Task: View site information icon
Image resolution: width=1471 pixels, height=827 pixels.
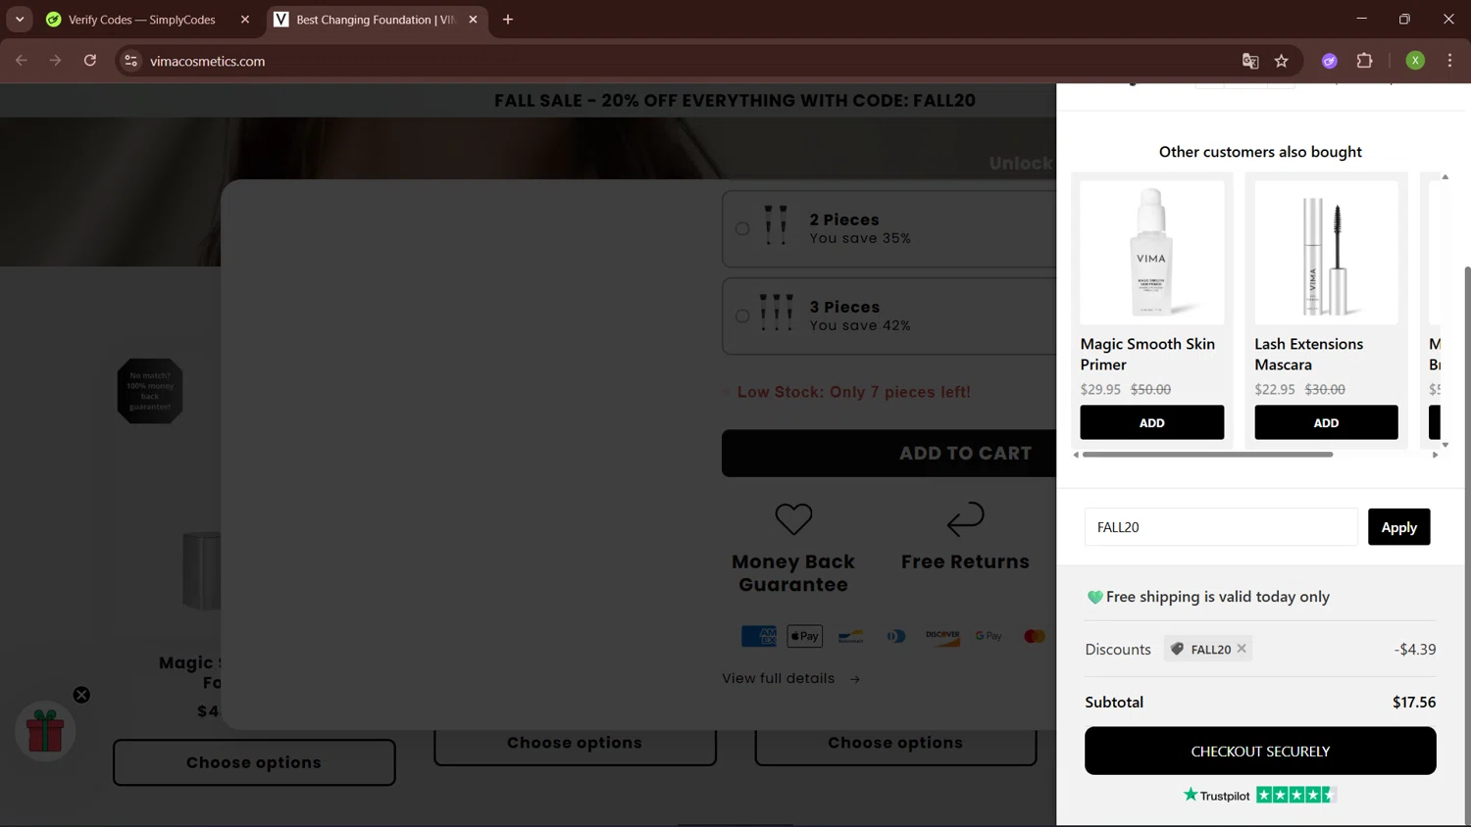Action: 130,61
